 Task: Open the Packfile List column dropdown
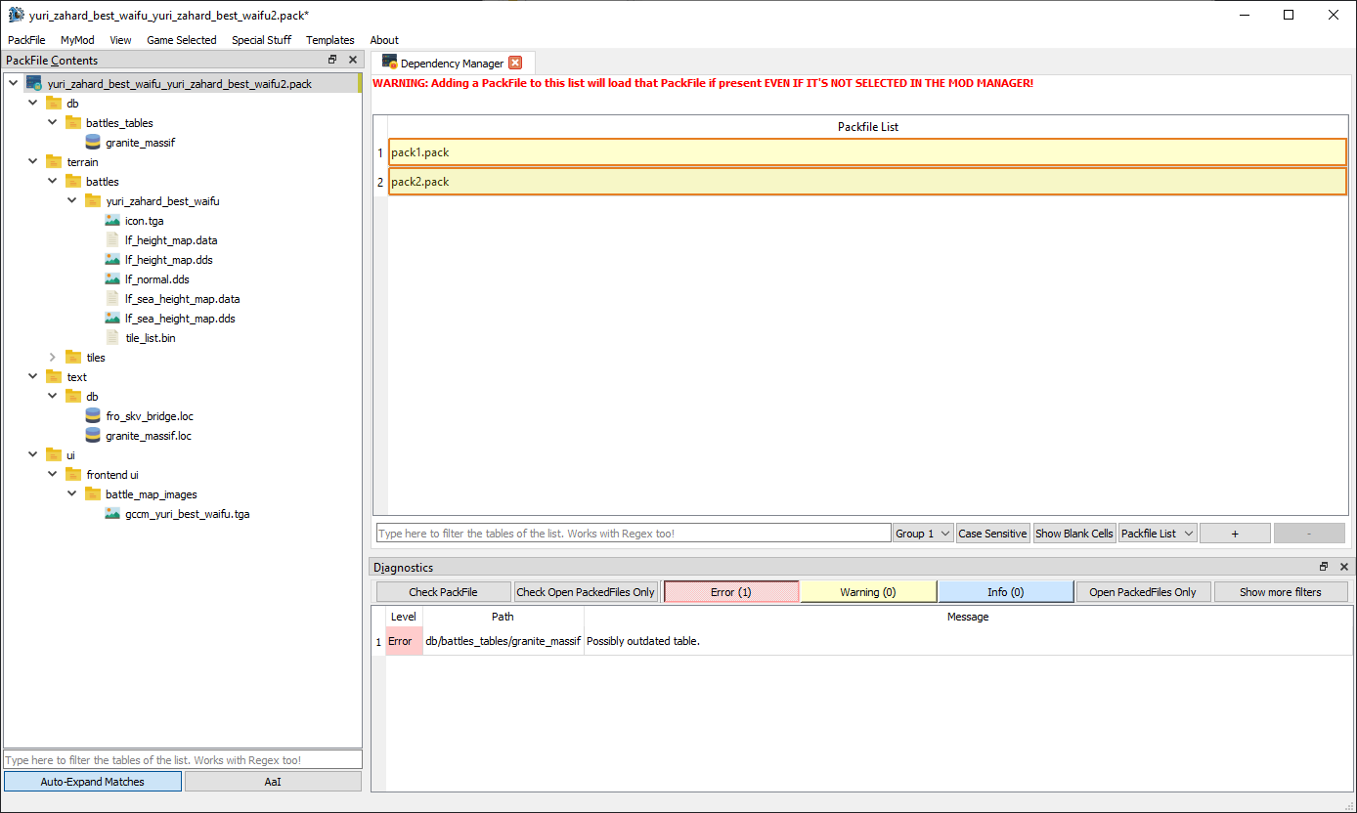pos(1158,534)
